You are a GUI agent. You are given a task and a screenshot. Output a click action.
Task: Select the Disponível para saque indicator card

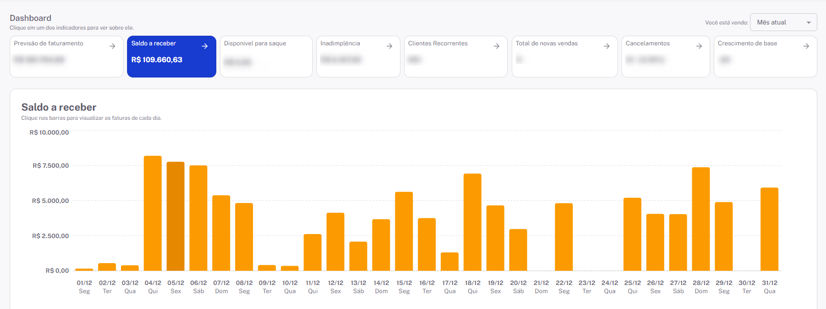coord(266,56)
